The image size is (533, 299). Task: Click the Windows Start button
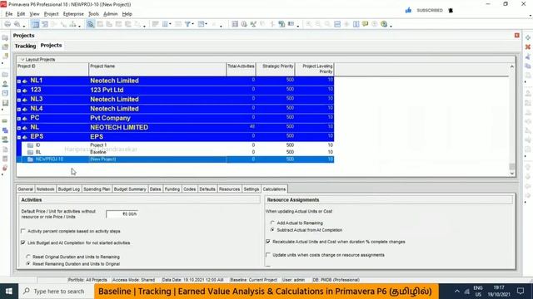pyautogui.click(x=9, y=292)
